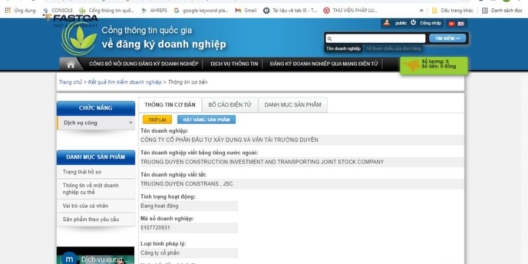Image resolution: width=528 pixels, height=264 pixels.
Task: Switch to the Bố cáo điện tử tab
Action: [230, 105]
